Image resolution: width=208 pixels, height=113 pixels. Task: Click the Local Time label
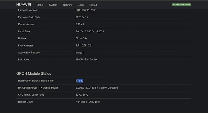point(24,32)
